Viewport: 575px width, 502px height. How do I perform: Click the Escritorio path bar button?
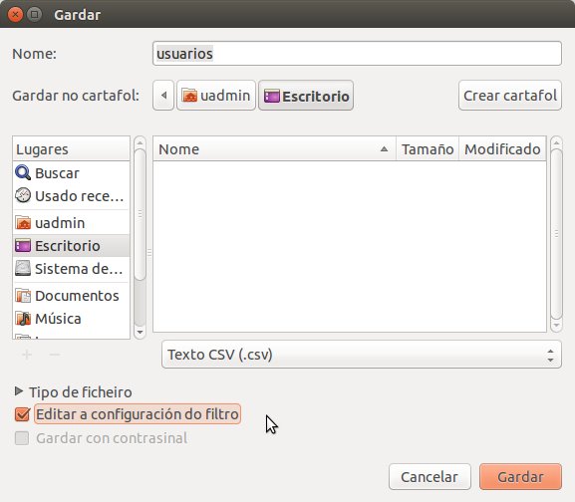(x=306, y=96)
